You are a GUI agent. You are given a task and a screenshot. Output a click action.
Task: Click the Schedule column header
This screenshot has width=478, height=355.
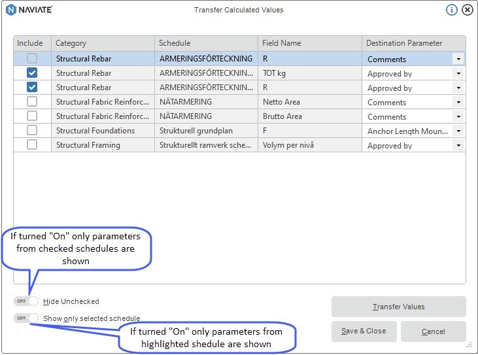(206, 43)
